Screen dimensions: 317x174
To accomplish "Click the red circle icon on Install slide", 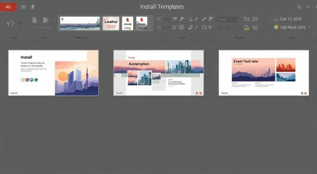I will (x=27, y=80).
